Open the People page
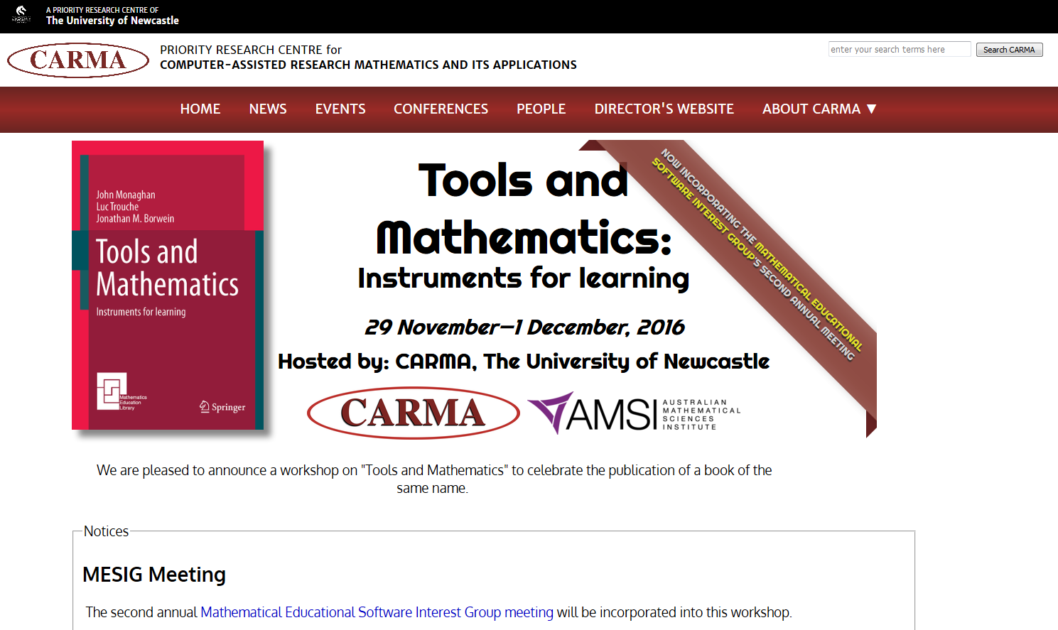 [541, 109]
